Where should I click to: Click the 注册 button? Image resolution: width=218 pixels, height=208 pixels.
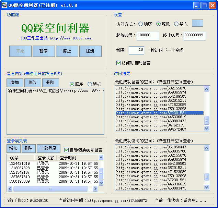pos(90,51)
